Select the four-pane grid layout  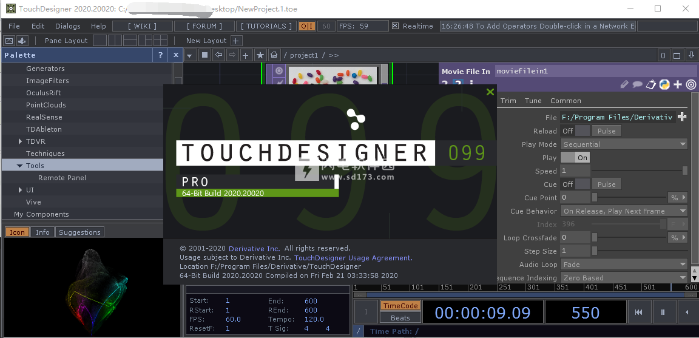click(160, 41)
